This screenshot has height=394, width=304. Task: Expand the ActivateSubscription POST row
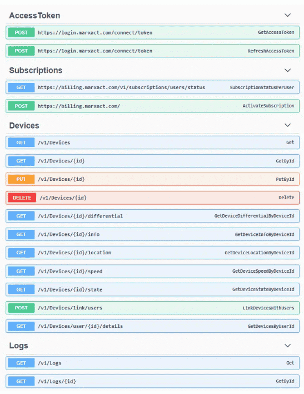tap(152, 106)
